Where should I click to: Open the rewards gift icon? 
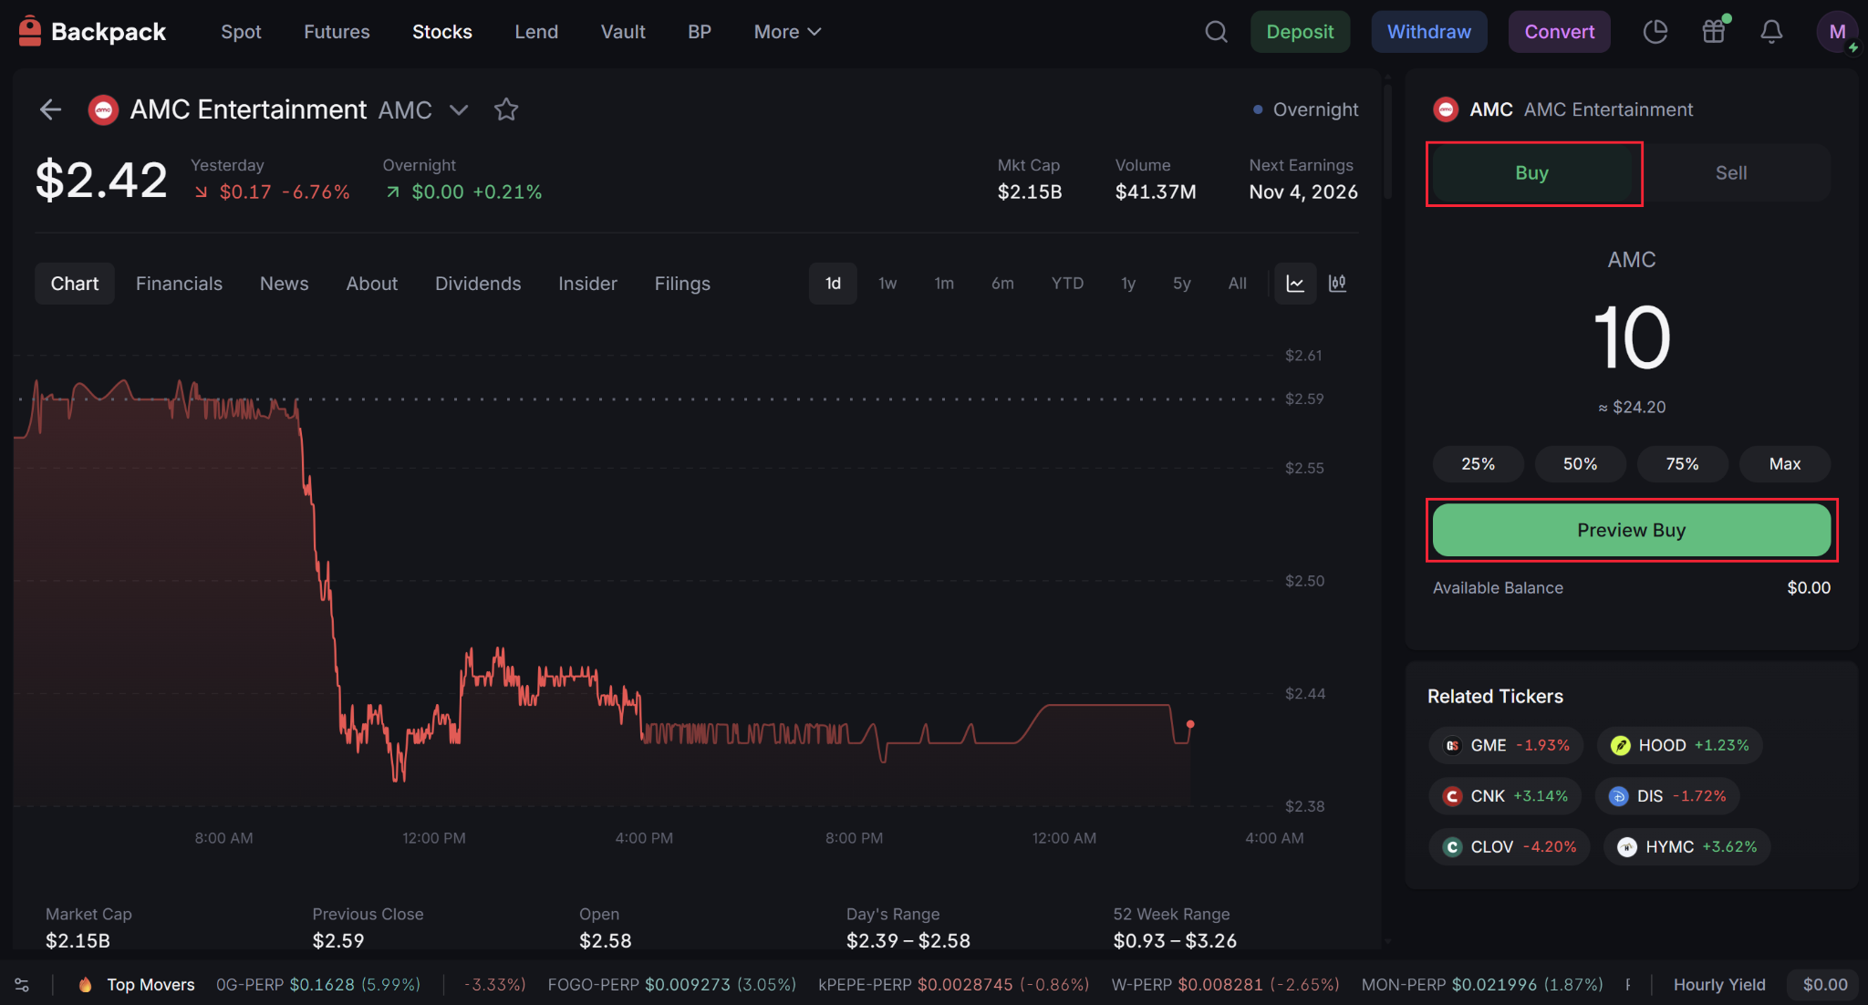click(x=1714, y=32)
